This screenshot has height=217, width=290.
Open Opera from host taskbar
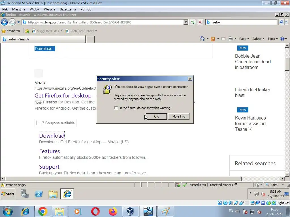click(95, 211)
